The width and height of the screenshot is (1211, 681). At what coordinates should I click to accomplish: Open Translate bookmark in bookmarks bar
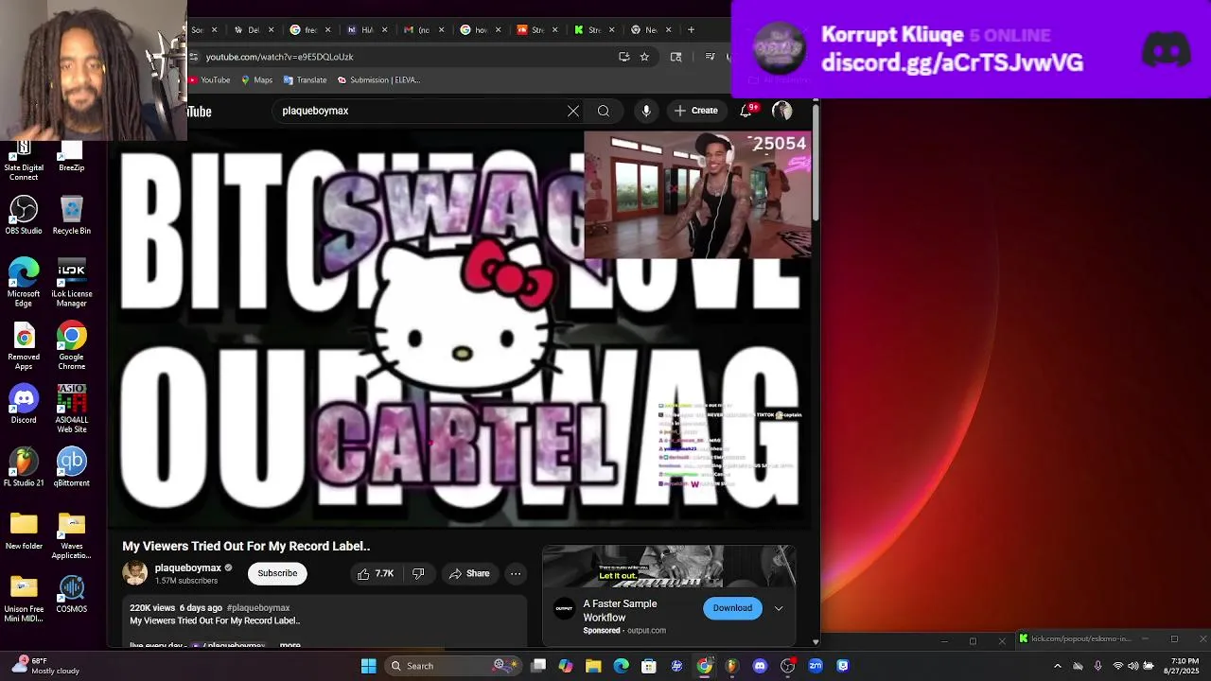(x=305, y=80)
